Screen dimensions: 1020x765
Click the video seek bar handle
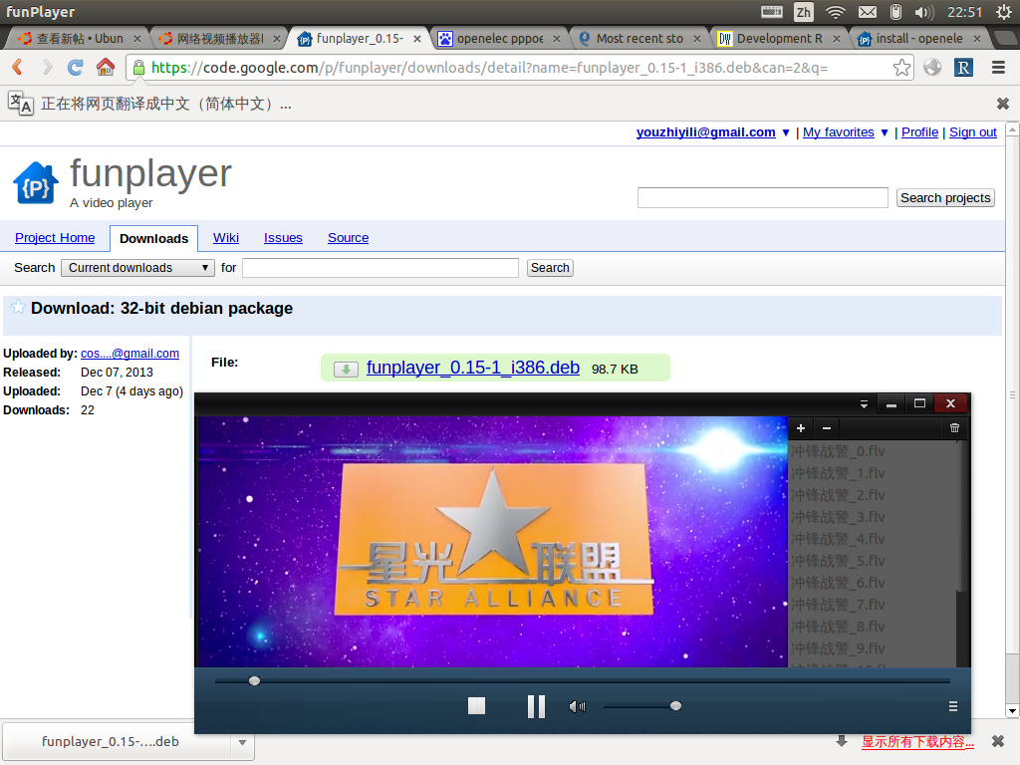[x=254, y=680]
